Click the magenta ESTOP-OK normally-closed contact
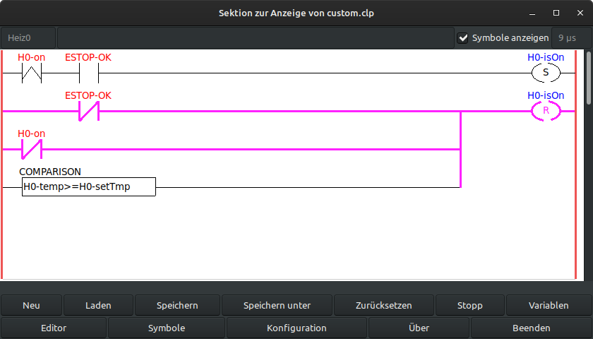The width and height of the screenshot is (593, 339). pyautogui.click(x=88, y=111)
